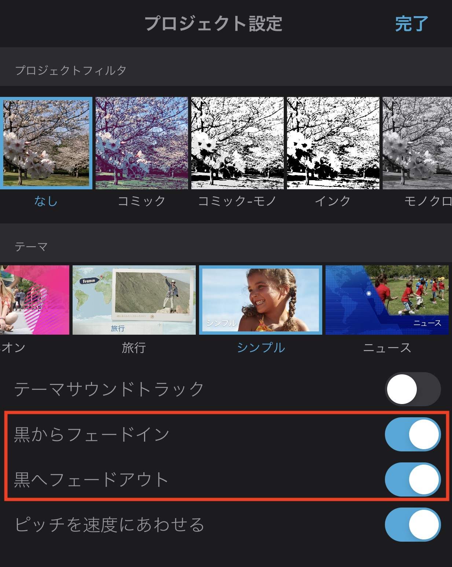
Task: Click the コミック-モノ filter label
Action: tap(237, 201)
